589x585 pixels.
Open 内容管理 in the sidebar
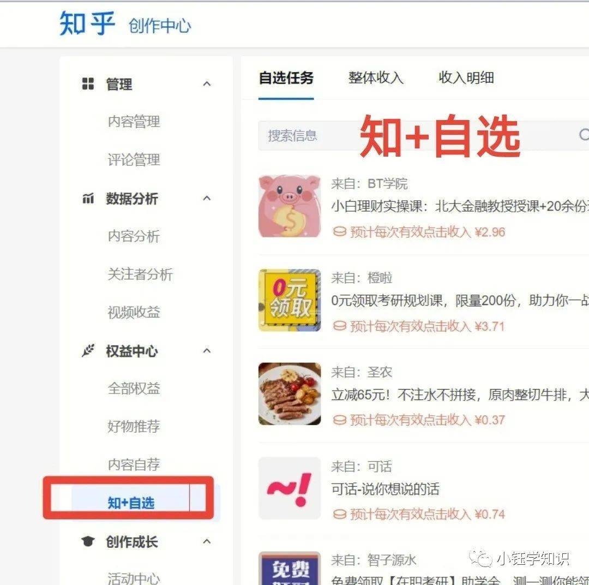coord(134,122)
